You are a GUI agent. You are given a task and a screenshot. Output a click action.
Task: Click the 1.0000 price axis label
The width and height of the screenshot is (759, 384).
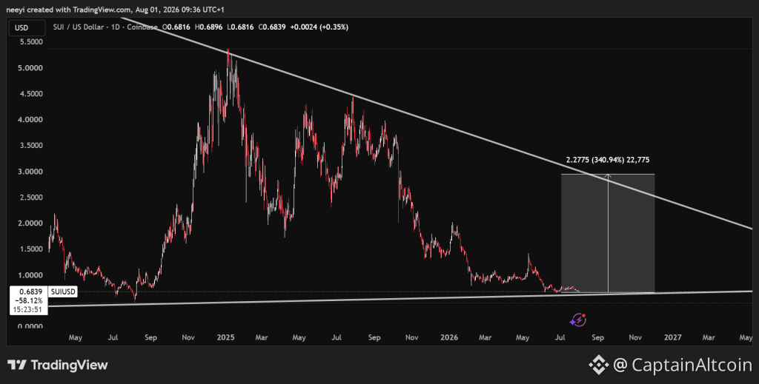pos(30,275)
